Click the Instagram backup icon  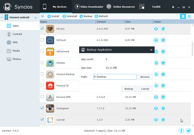coord(163,108)
